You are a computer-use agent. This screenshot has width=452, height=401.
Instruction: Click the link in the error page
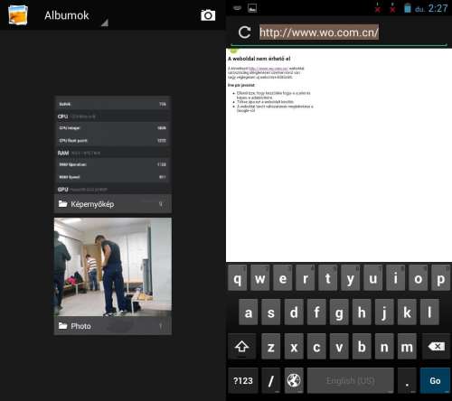click(268, 69)
